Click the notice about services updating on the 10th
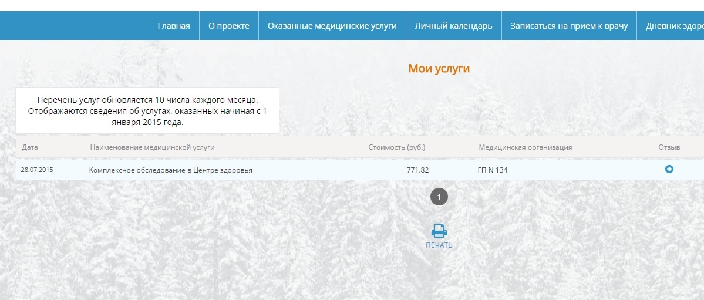Image resolution: width=704 pixels, height=300 pixels. [147, 111]
